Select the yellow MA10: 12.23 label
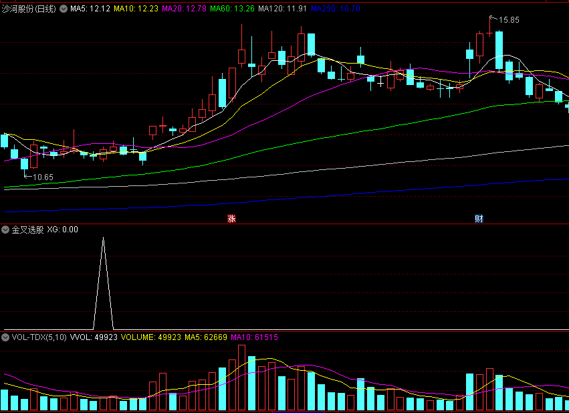 (136, 9)
